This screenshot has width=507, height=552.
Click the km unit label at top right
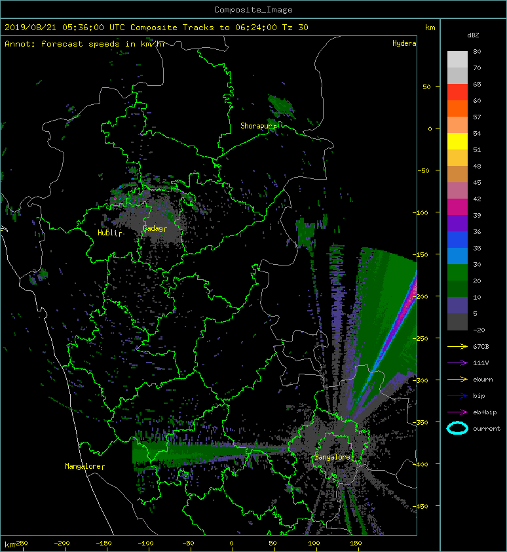tap(430, 28)
